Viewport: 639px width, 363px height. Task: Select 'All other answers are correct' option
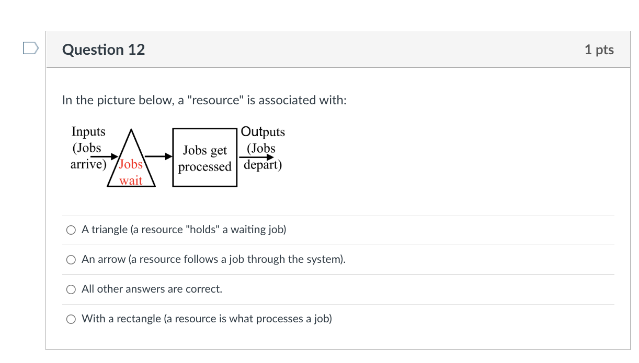coord(152,289)
